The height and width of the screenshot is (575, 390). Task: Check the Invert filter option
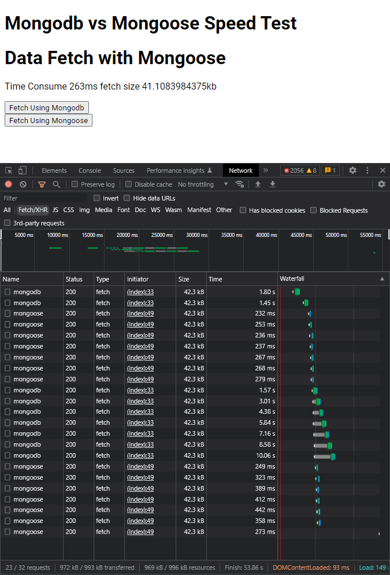point(96,198)
